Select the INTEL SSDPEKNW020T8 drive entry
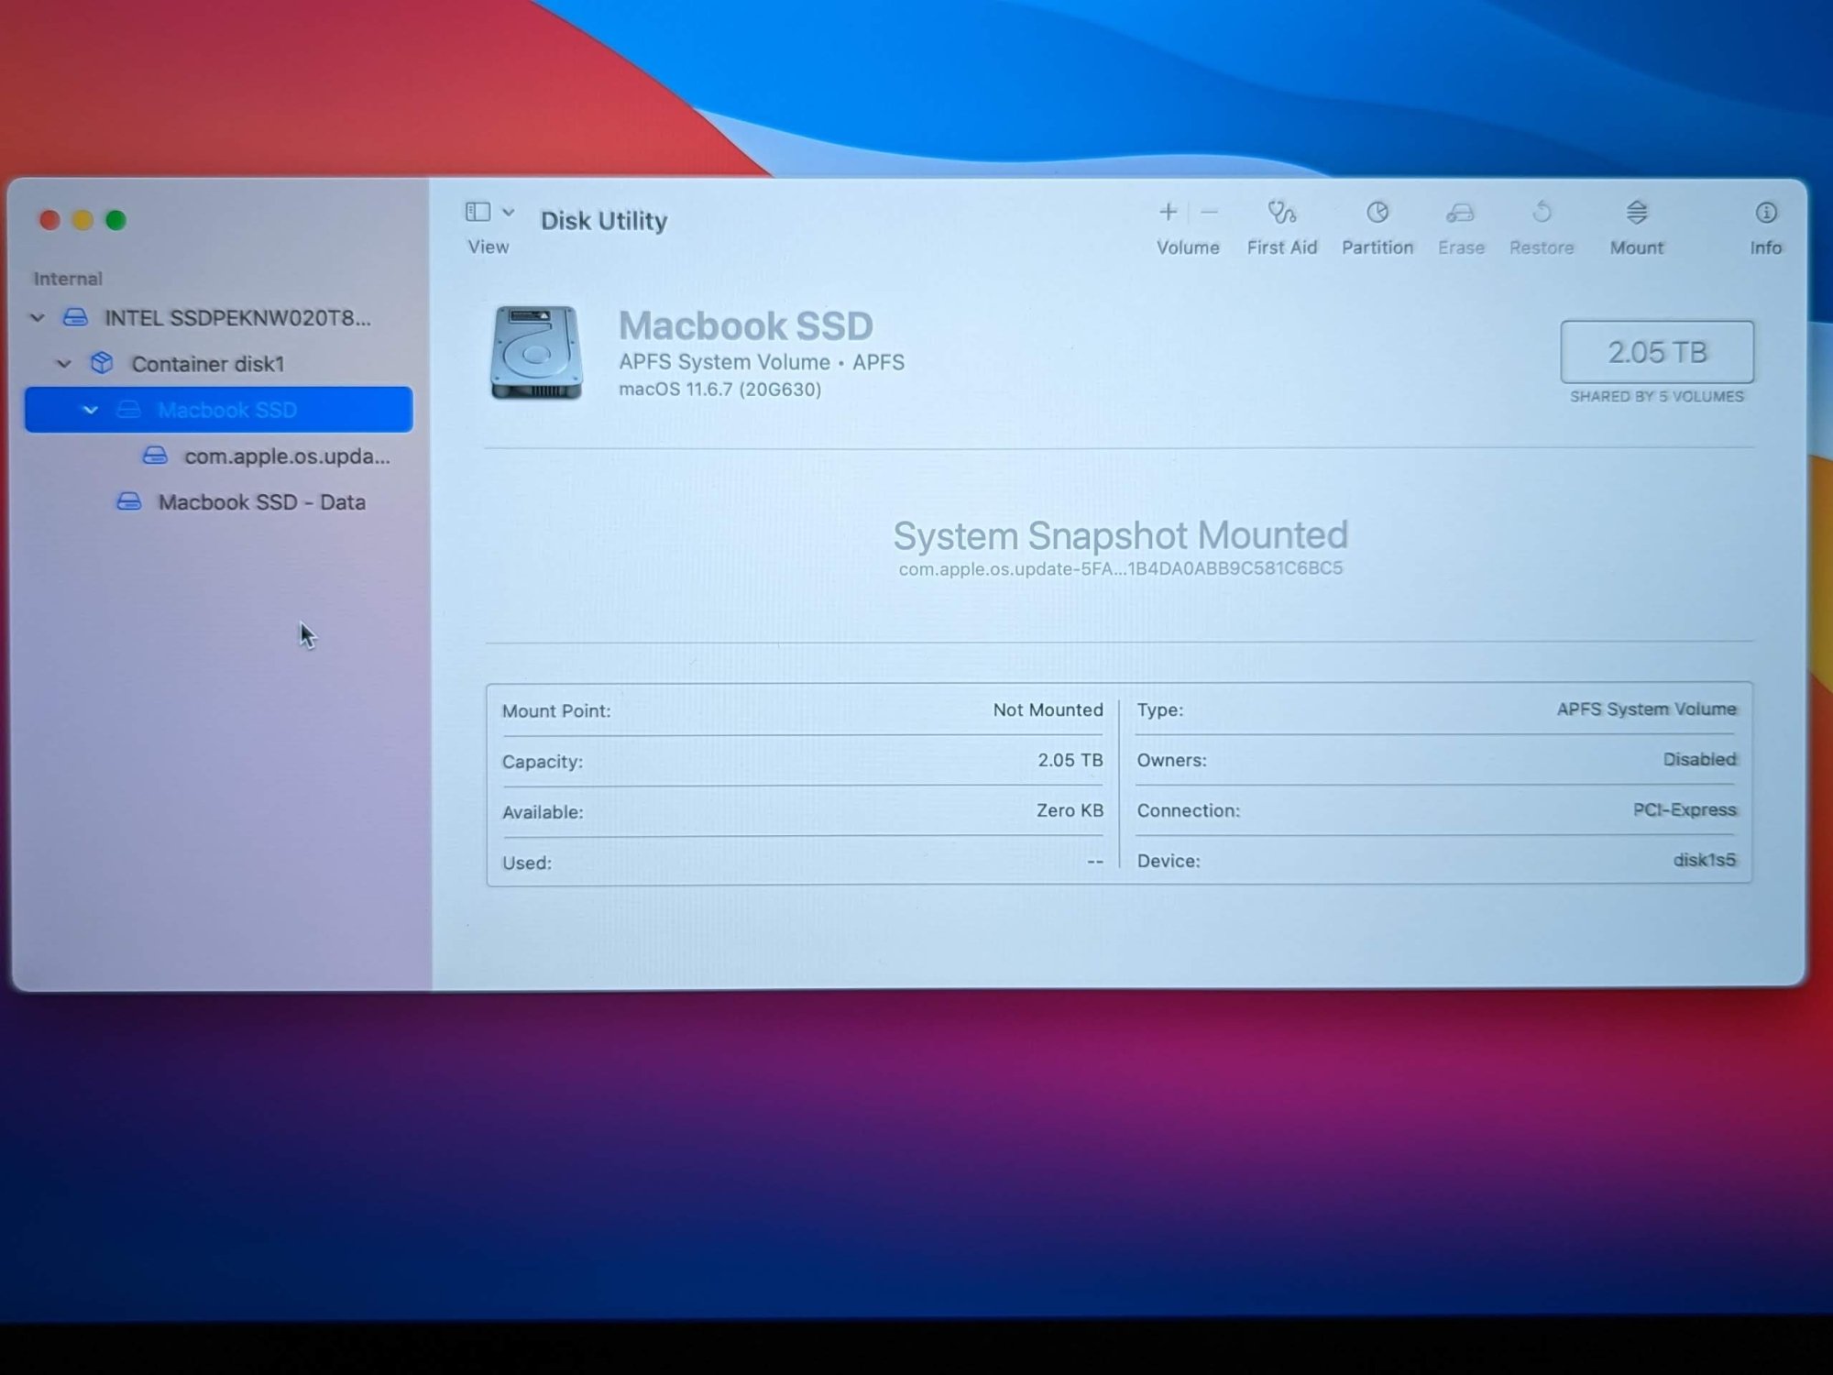The image size is (1833, 1375). click(x=236, y=318)
